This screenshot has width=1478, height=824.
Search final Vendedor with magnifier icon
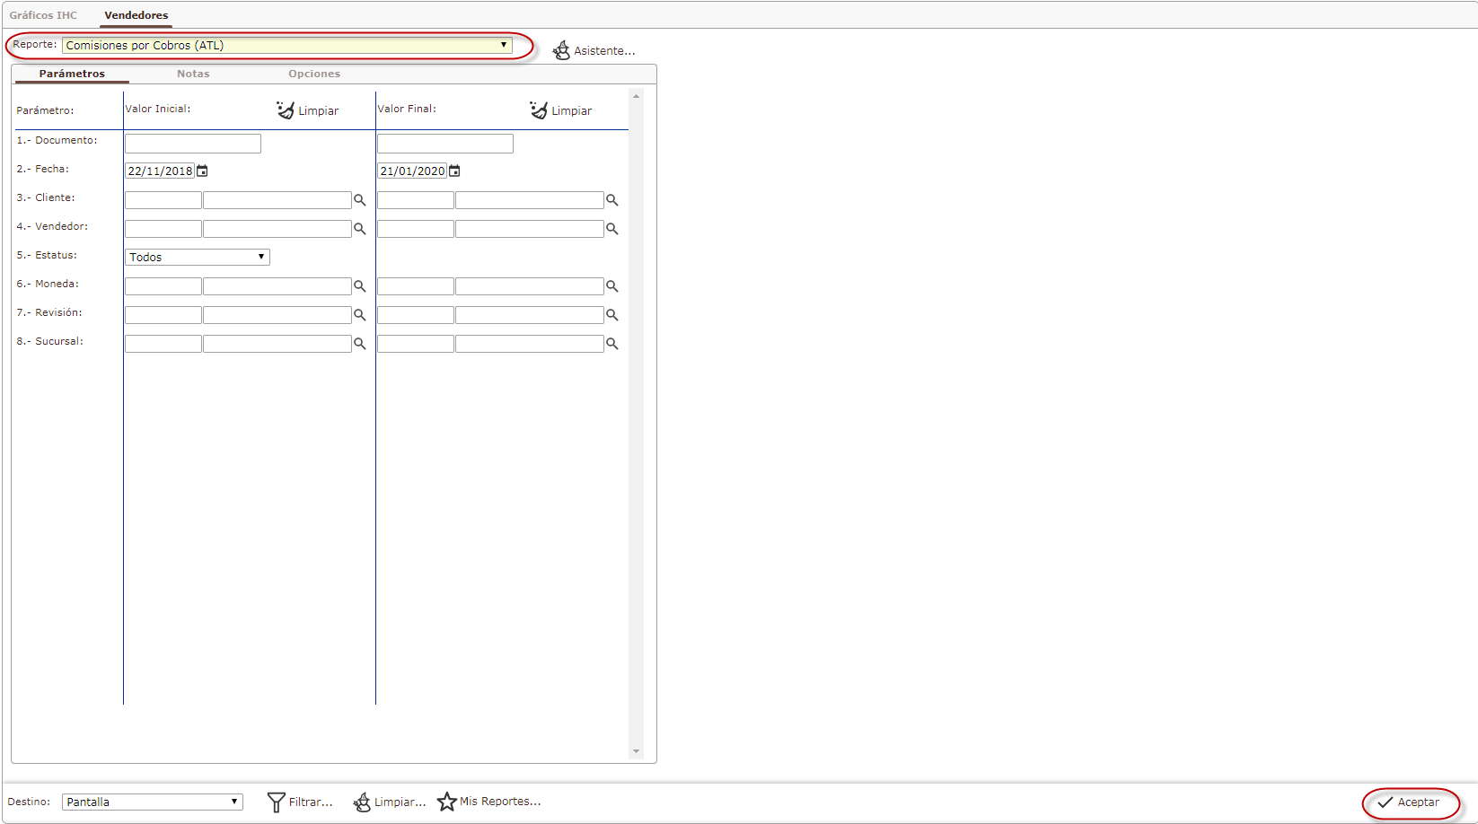click(x=611, y=229)
